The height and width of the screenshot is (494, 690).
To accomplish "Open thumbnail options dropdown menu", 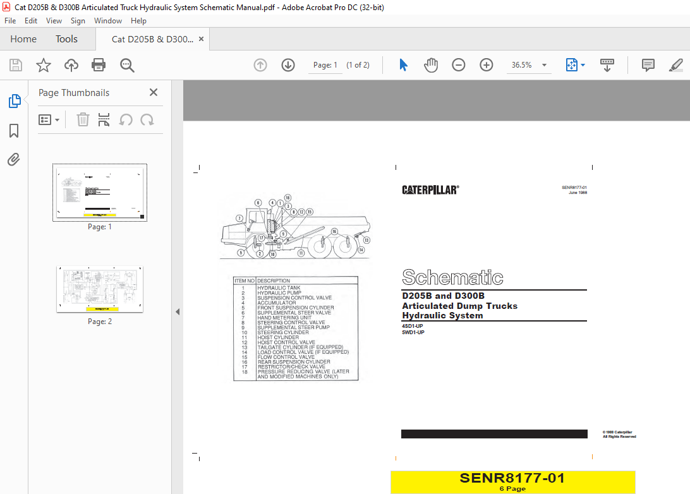I will click(49, 119).
